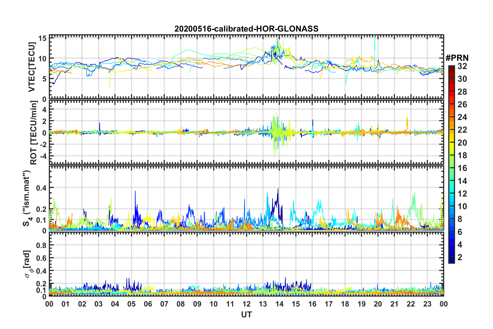Click colorbar tick label 20
This screenshot has height=329, width=493.
click(x=462, y=143)
